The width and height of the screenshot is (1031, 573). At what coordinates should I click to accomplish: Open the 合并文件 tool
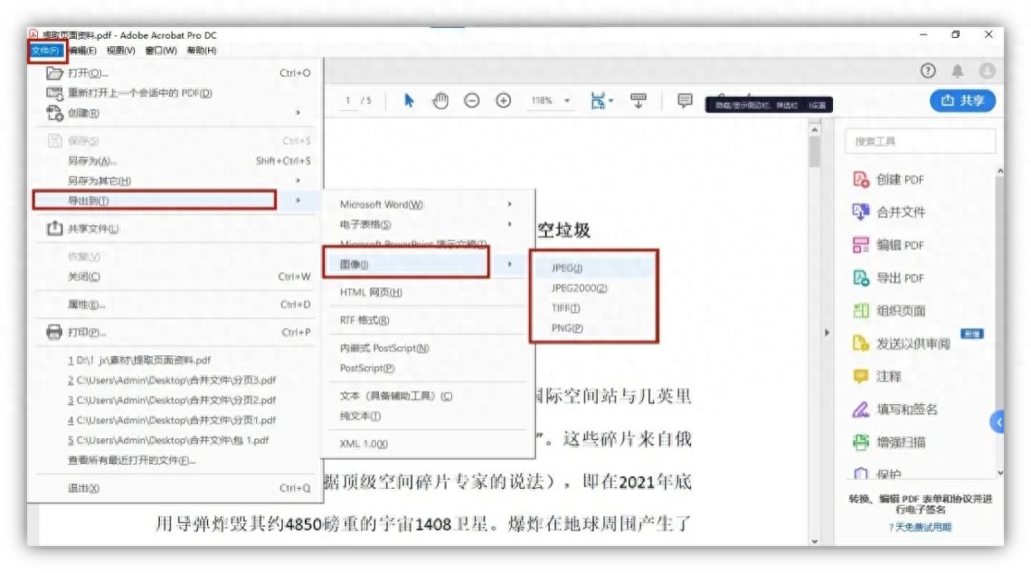[x=888, y=212]
